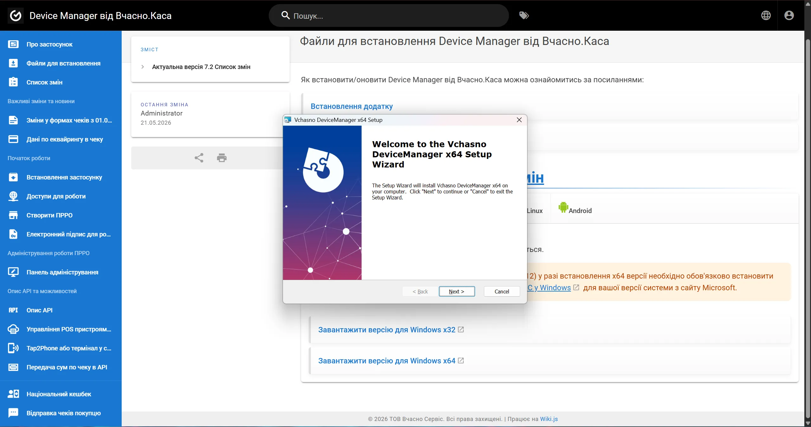The image size is (811, 427).
Task: Close the Vchasno DeviceManager Setup dialog
Action: tap(519, 120)
